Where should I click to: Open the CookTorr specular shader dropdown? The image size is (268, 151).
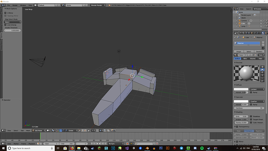pyautogui.click(x=257, y=101)
